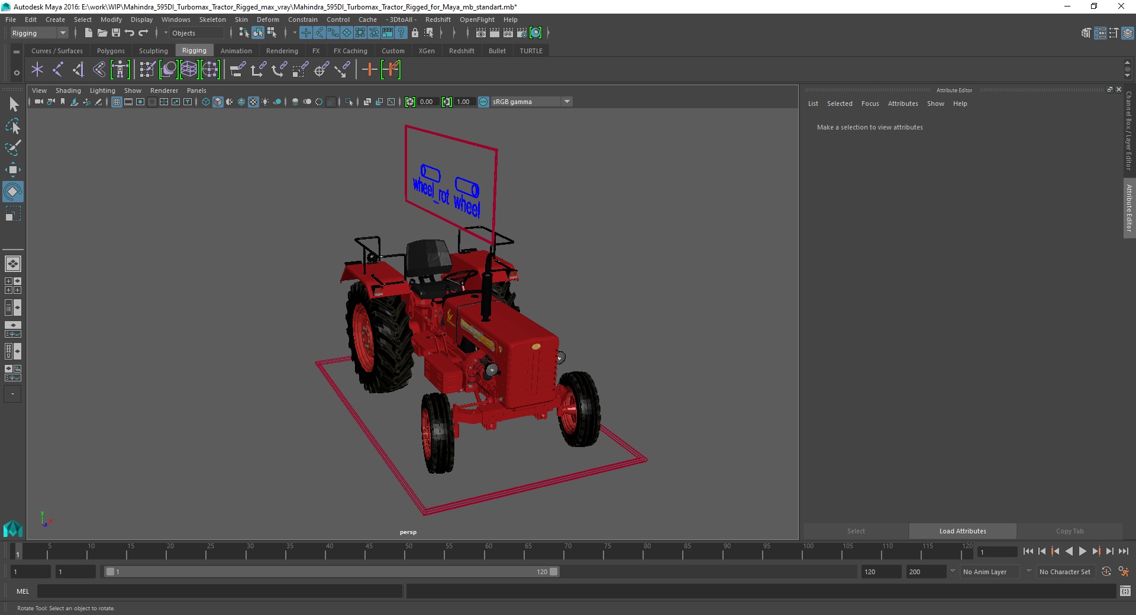Open the Rigging menu set dropdown
This screenshot has height=615, width=1136.
(x=39, y=33)
